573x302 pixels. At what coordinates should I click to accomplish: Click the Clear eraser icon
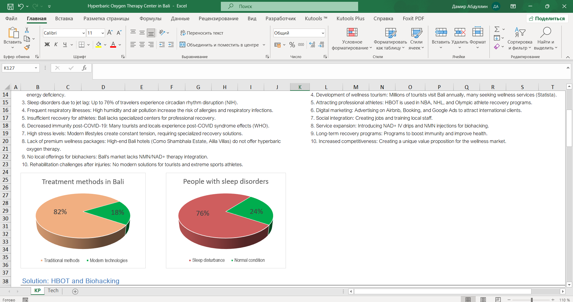(497, 46)
